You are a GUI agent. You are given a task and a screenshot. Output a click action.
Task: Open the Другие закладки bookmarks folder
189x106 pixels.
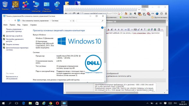(x=159, y=17)
